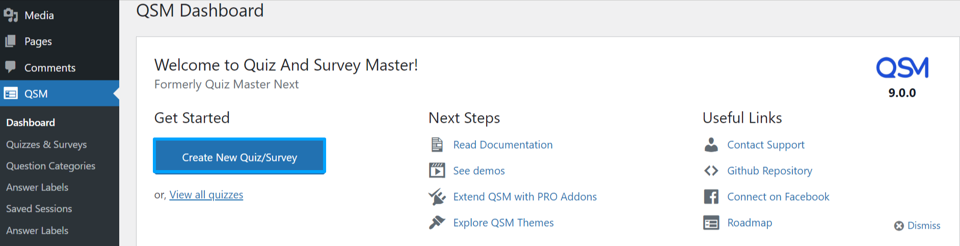Click the Roadmap list icon
960x246 pixels.
tap(711, 223)
